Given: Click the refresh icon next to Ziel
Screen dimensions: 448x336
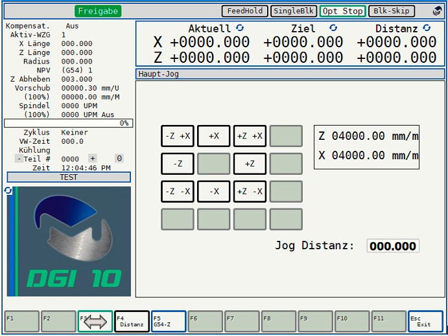Looking at the screenshot, I should 333,28.
